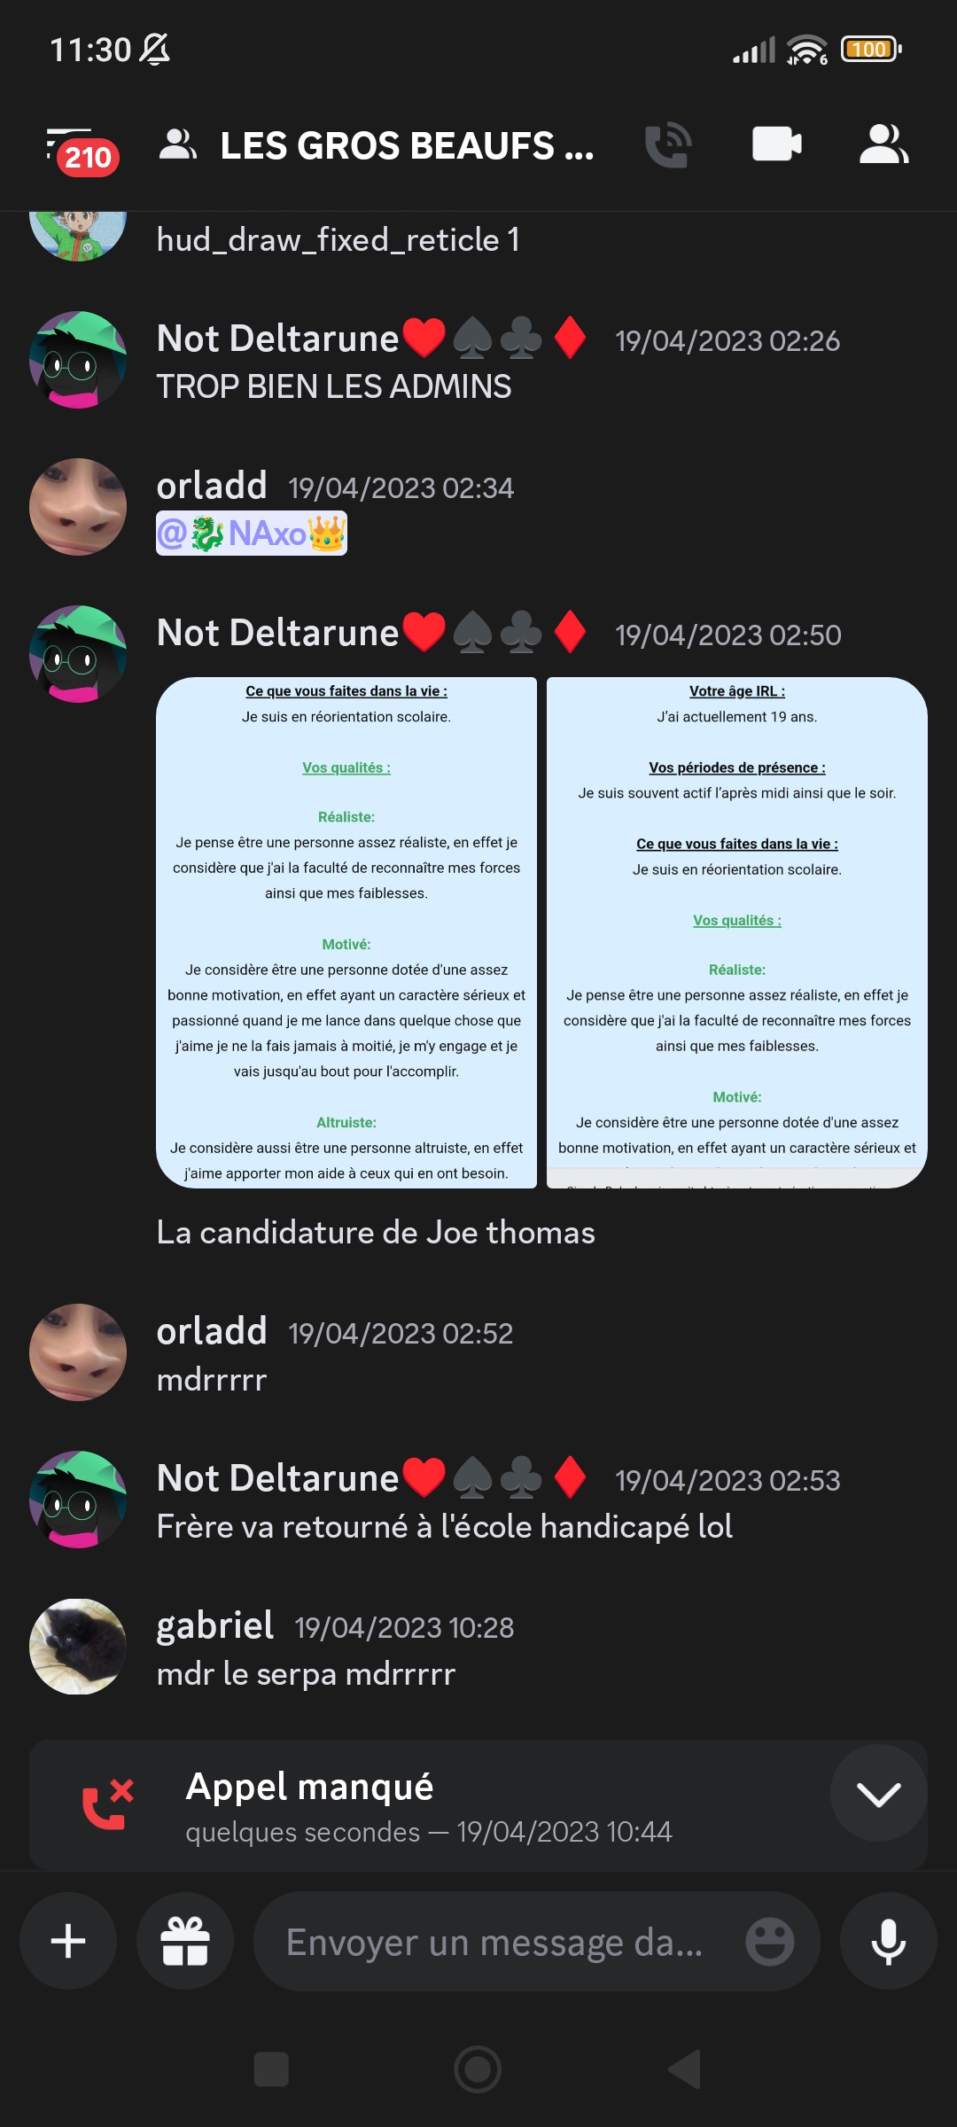The image size is (957, 2127).
Task: Tap the Not Deltarune username at 02:26
Action: [278, 339]
